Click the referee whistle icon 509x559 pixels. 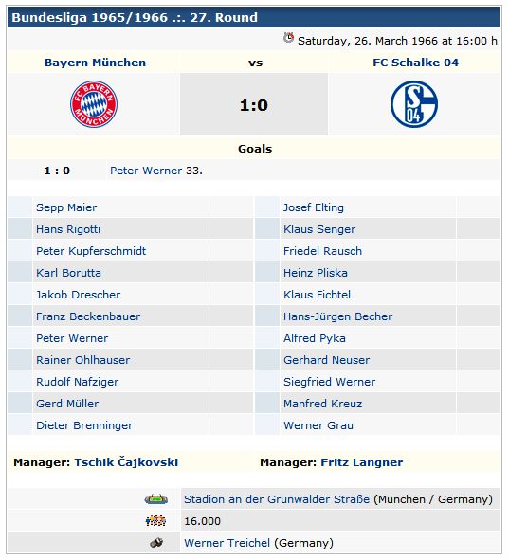(156, 543)
